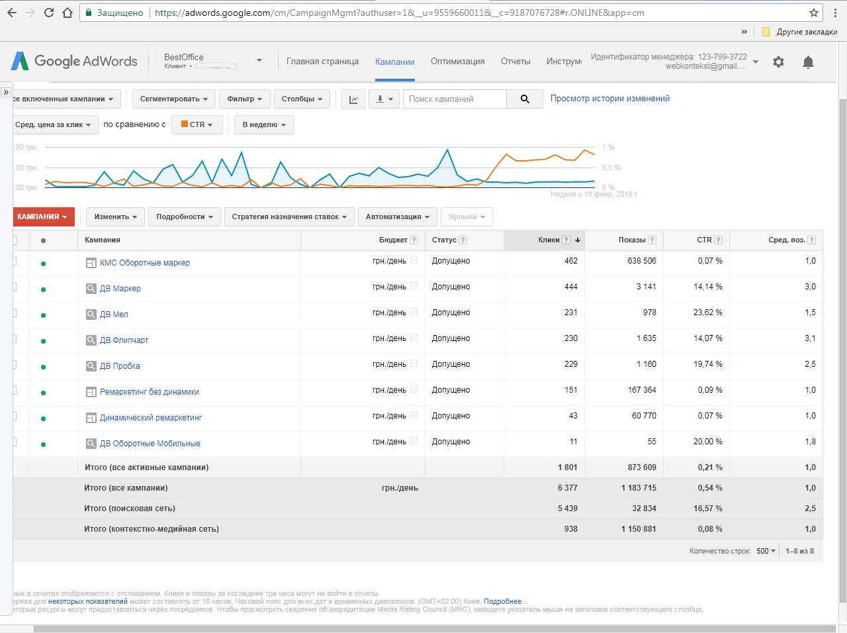Show hidden bookmarks chevron

[744, 32]
